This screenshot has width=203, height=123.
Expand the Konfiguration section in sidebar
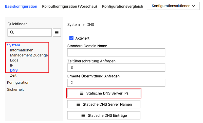pyautogui.click(x=18, y=82)
